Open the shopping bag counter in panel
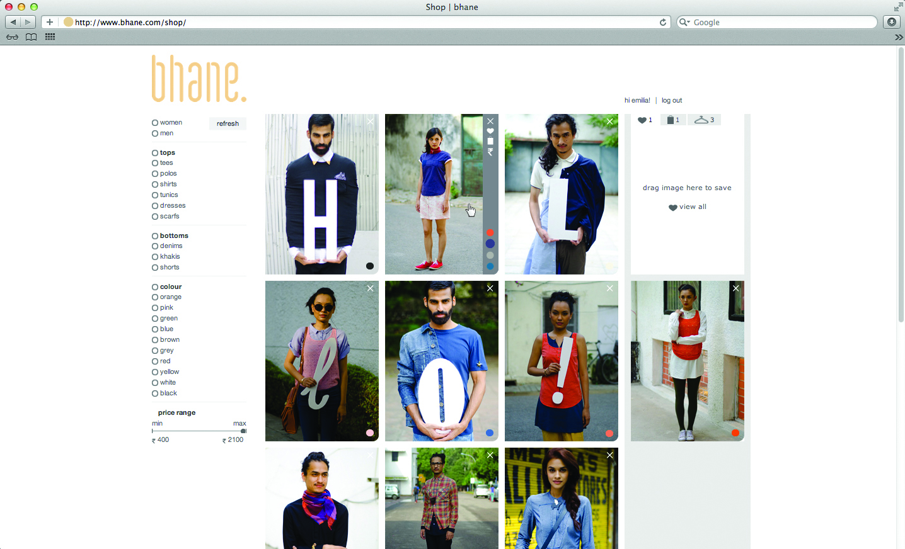 click(x=672, y=120)
